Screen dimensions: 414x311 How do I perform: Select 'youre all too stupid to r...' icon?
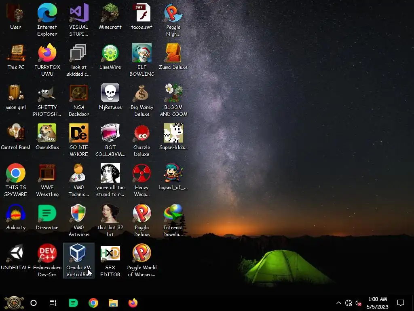click(110, 180)
